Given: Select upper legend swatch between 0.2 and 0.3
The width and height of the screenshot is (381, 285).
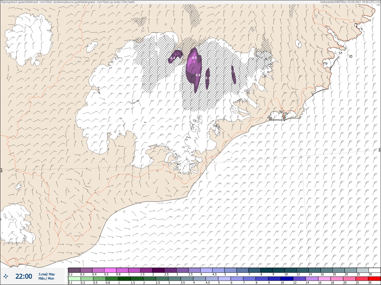Looking at the screenshot, I should pyautogui.click(x=74, y=270).
